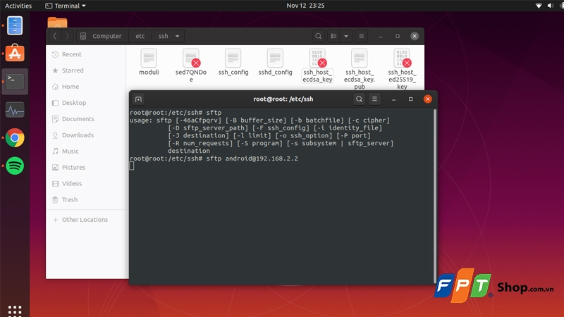Click the terminal cursor line
This screenshot has height=317, width=564.
[x=132, y=166]
